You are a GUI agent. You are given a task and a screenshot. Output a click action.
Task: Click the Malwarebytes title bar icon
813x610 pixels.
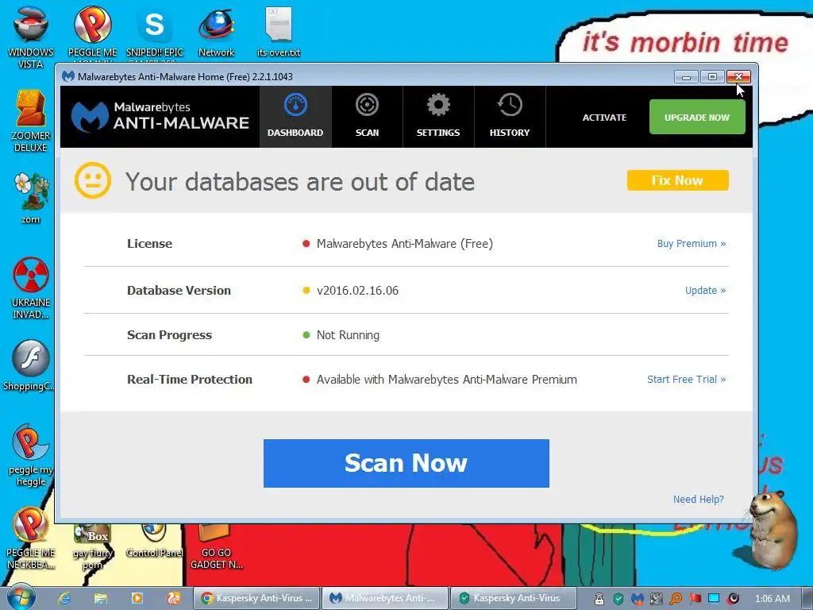(68, 76)
